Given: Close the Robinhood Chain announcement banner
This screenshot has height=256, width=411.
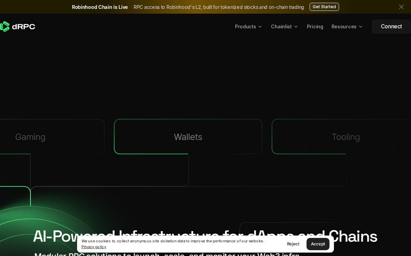Looking at the screenshot, I should [401, 7].
